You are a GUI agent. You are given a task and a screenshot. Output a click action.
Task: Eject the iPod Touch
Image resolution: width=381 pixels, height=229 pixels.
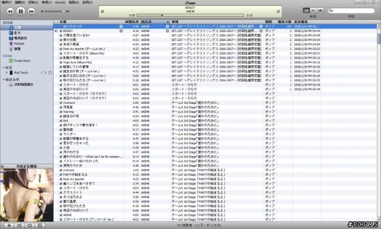tap(50, 72)
